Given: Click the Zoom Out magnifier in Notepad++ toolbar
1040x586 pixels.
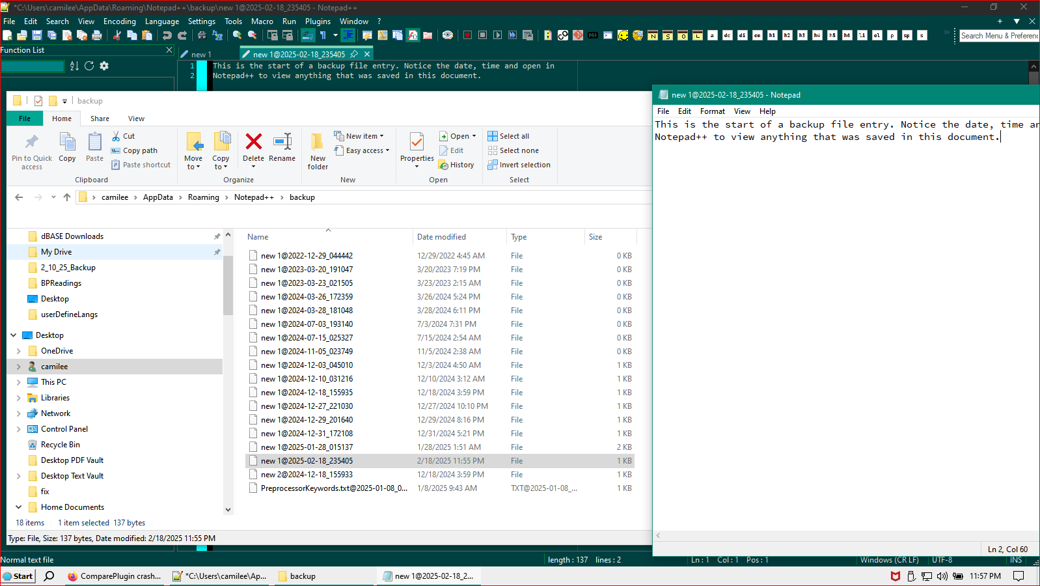Looking at the screenshot, I should 253,35.
